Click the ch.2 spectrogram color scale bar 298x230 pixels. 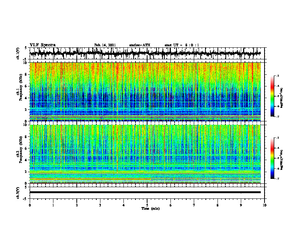coord(272,158)
